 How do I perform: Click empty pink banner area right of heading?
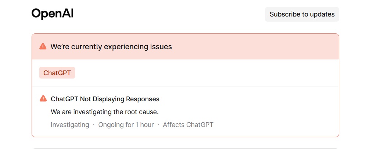tap(257, 47)
